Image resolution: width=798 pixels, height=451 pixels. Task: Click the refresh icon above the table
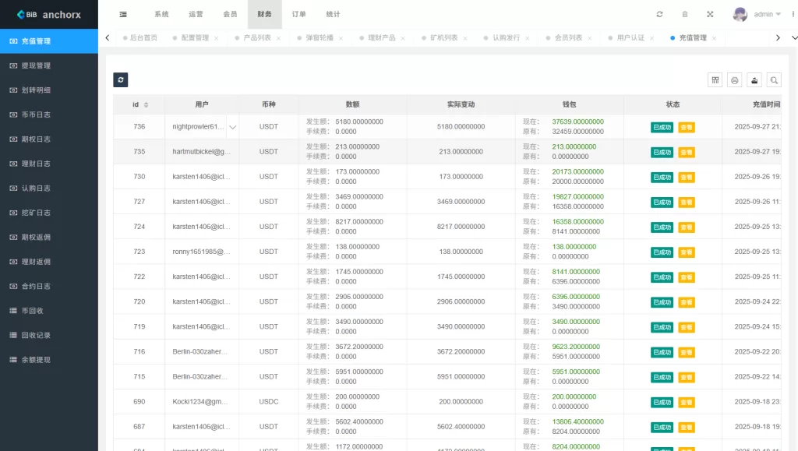point(121,79)
